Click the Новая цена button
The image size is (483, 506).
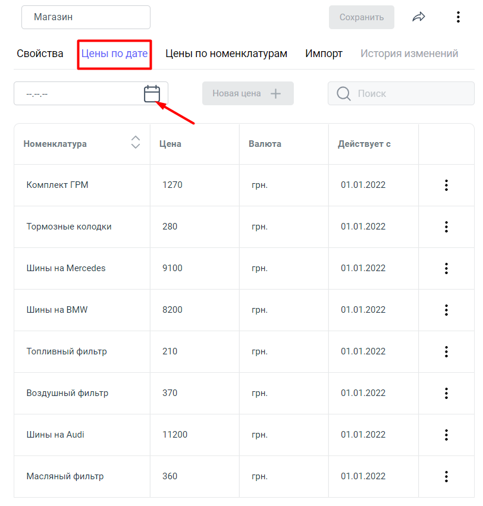point(247,93)
